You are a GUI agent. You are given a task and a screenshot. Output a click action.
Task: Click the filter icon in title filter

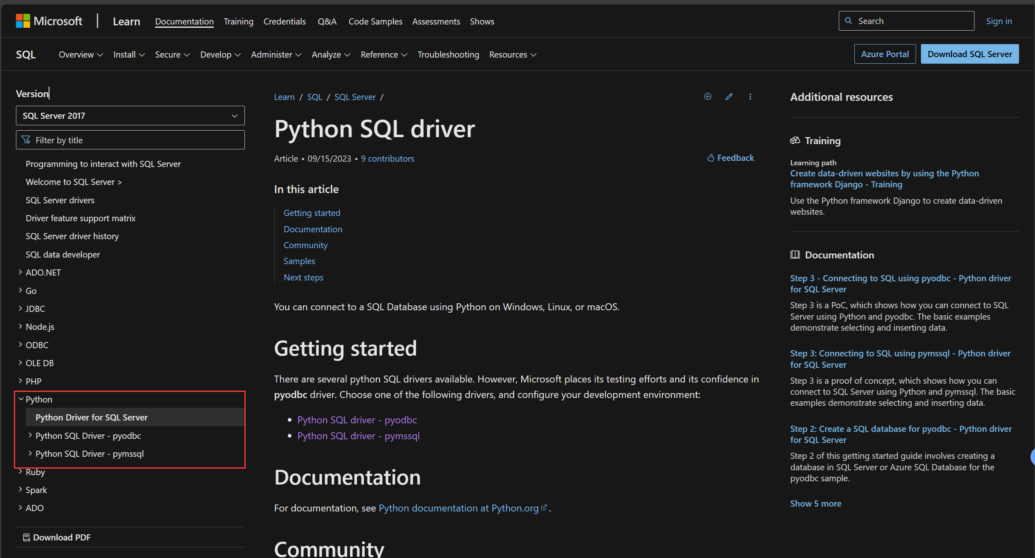pyautogui.click(x=26, y=140)
